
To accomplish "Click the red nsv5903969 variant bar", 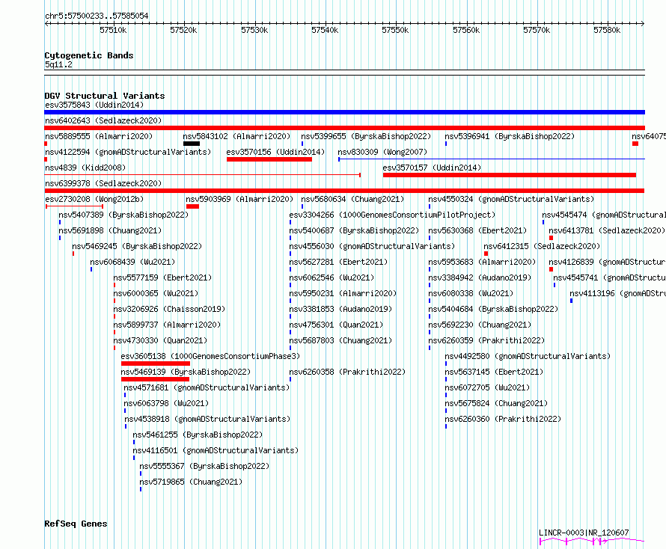I will (192, 206).
